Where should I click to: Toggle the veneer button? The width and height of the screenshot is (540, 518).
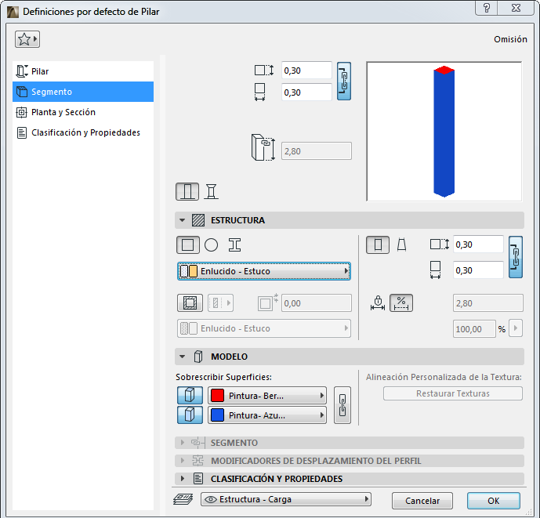coord(190,303)
